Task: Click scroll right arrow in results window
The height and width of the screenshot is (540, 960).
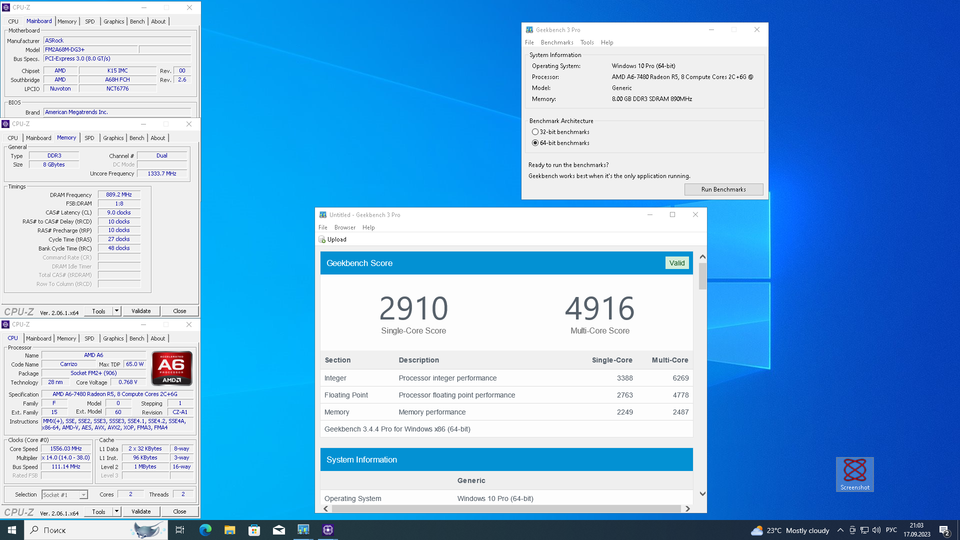Action: (687, 508)
